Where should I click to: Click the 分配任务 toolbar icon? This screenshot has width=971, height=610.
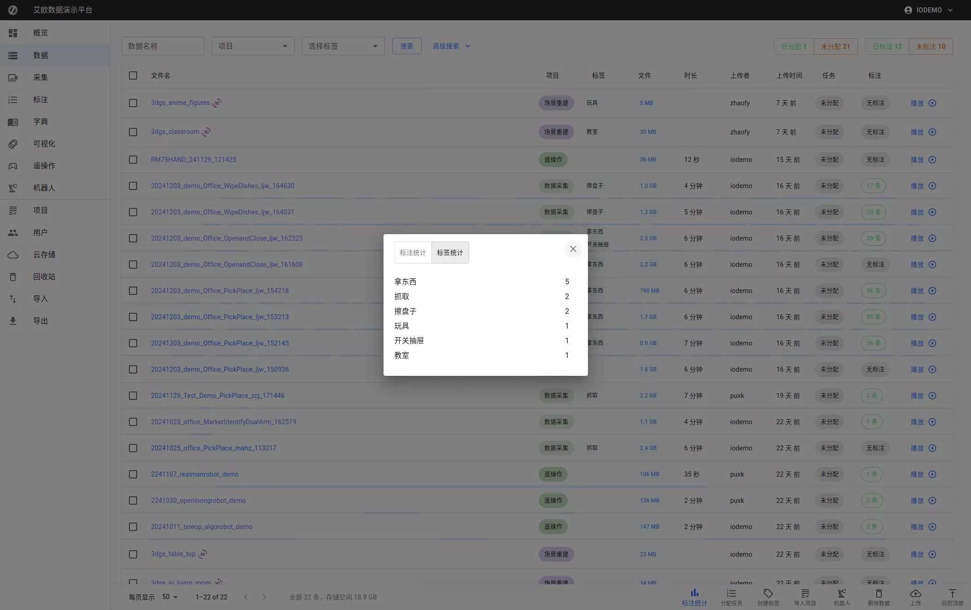[x=731, y=593]
